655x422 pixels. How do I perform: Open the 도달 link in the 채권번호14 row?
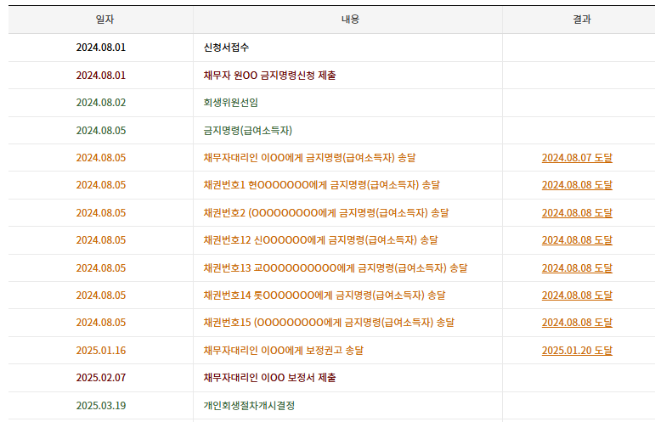click(577, 295)
